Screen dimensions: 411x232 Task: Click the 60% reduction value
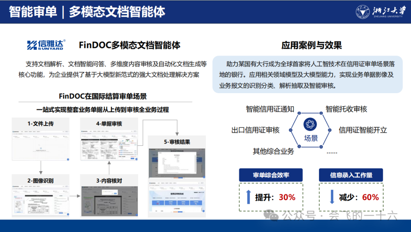pos(370,197)
